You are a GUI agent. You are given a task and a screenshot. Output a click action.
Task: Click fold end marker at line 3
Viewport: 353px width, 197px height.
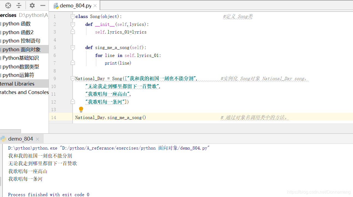[73, 32]
